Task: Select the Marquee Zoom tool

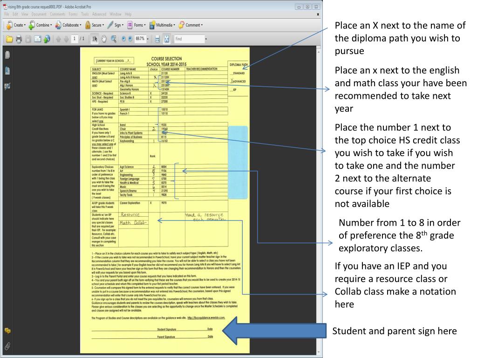Action: pyautogui.click(x=114, y=39)
